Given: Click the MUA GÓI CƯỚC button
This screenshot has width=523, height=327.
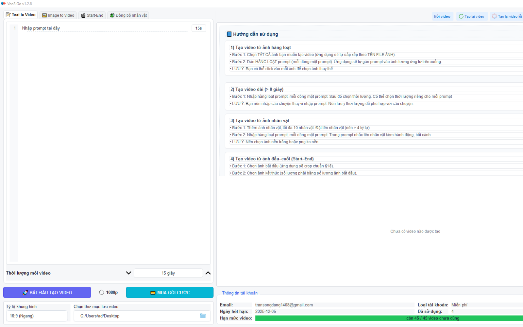Looking at the screenshot, I should (x=170, y=292).
